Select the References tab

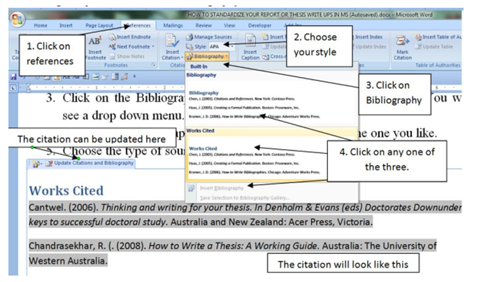pyautogui.click(x=138, y=25)
